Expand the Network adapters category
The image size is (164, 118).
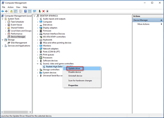click(37, 48)
